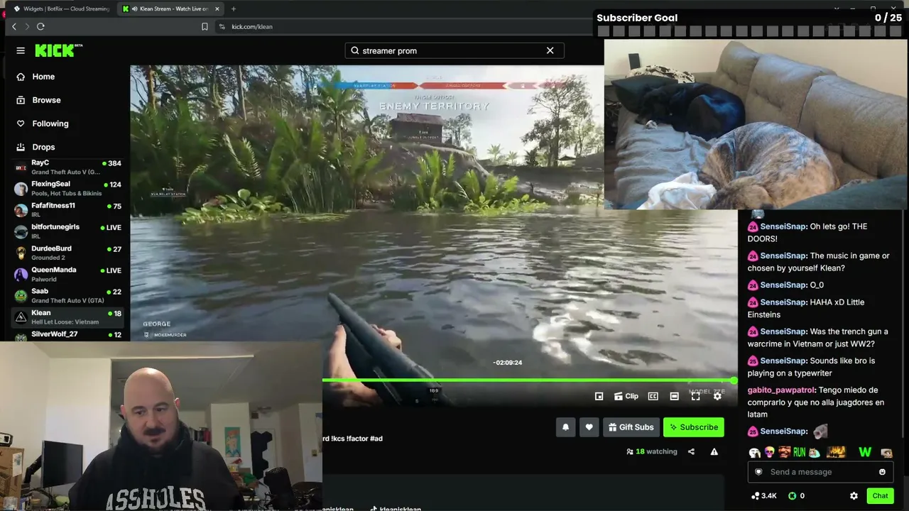Screen dimensions: 909x511
Task: Select Klean's channel in the sidebar
Action: pos(68,317)
